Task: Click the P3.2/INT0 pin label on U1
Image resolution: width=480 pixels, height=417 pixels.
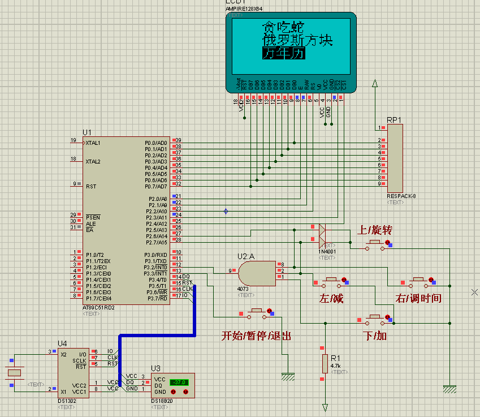Action: [155, 267]
